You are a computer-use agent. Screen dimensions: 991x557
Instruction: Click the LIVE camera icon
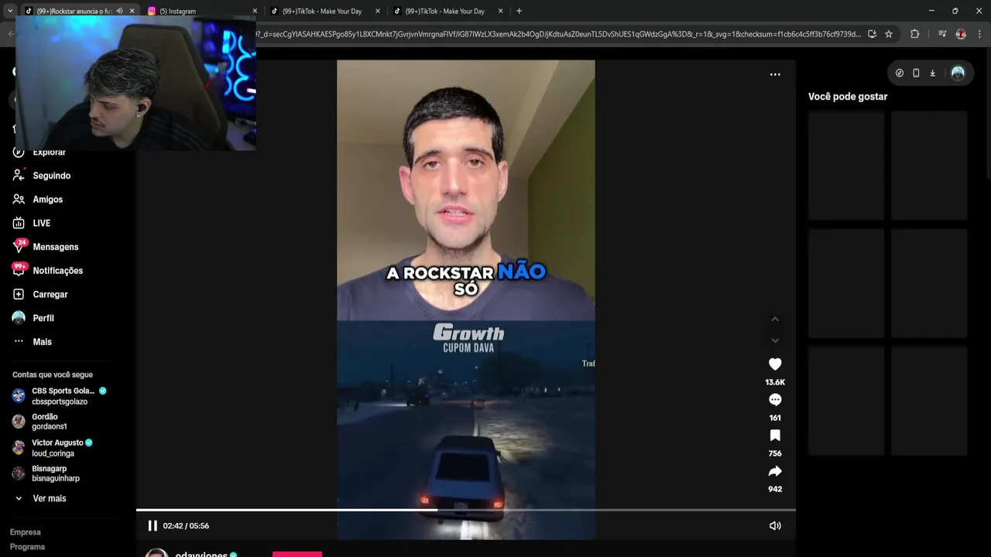[x=19, y=223]
